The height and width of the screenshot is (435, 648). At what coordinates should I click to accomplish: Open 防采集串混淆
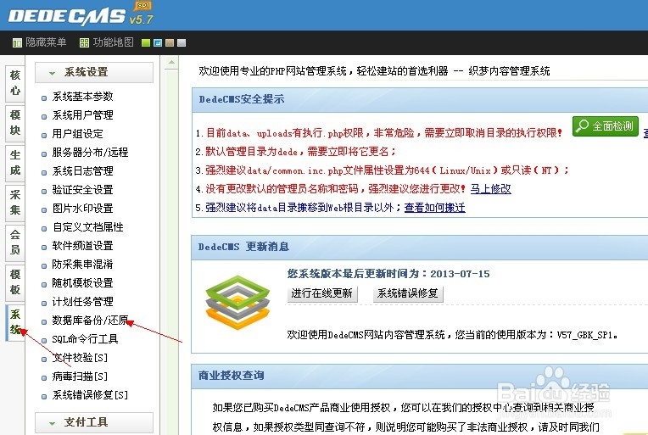[82, 265]
